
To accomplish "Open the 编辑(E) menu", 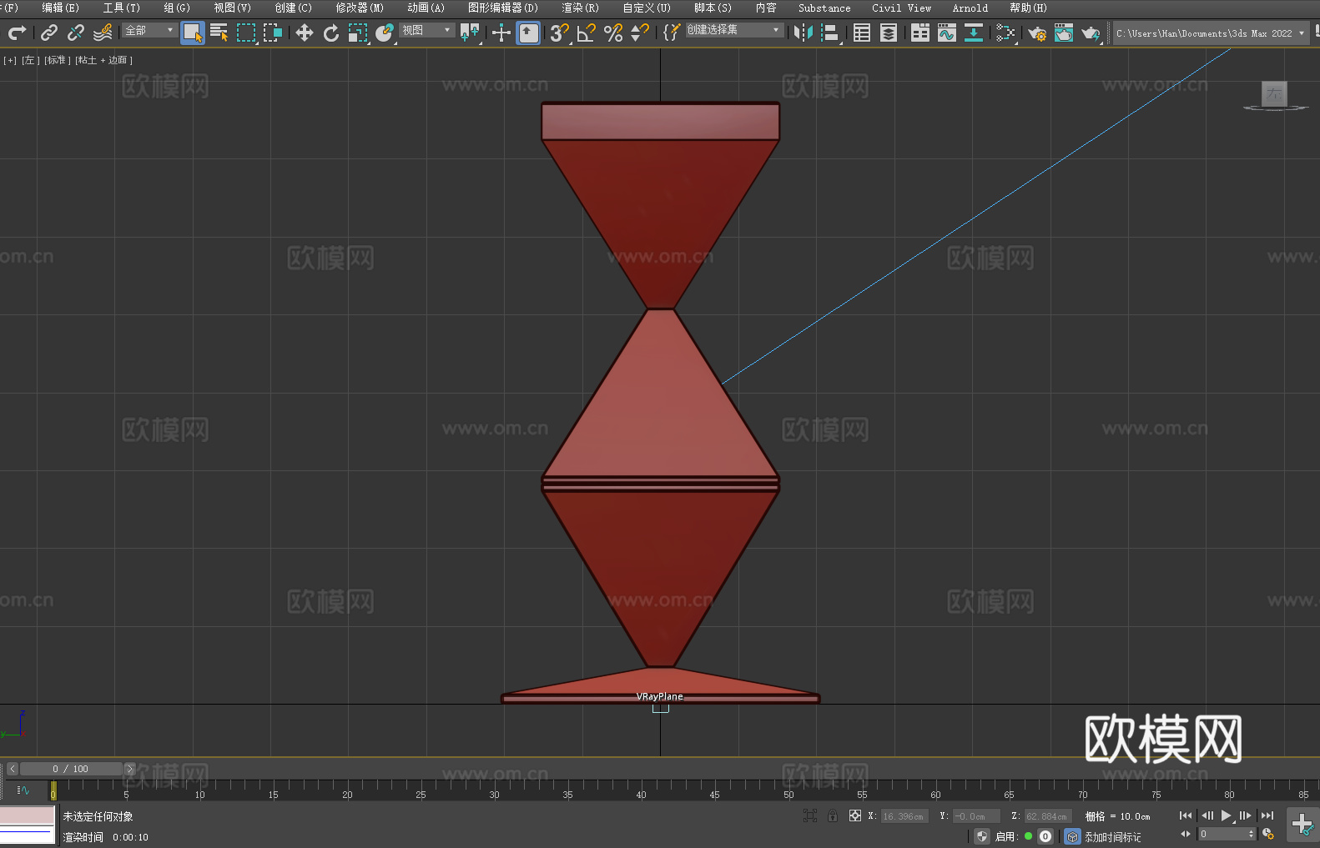I will click(x=60, y=8).
